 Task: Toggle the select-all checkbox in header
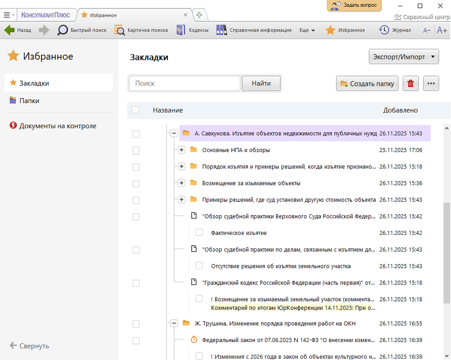(135, 110)
